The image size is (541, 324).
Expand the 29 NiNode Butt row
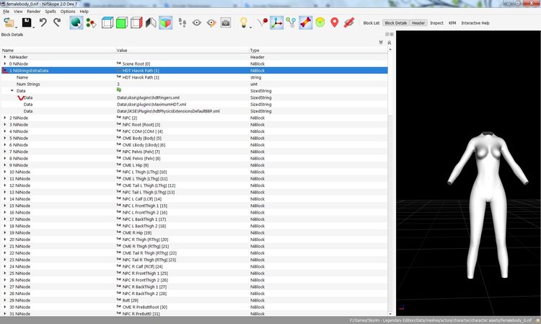coord(5,300)
